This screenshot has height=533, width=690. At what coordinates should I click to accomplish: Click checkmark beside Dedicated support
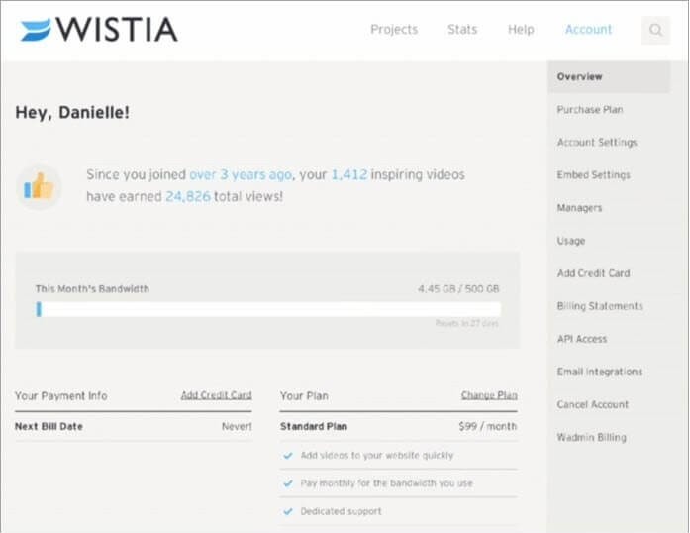[x=288, y=511]
